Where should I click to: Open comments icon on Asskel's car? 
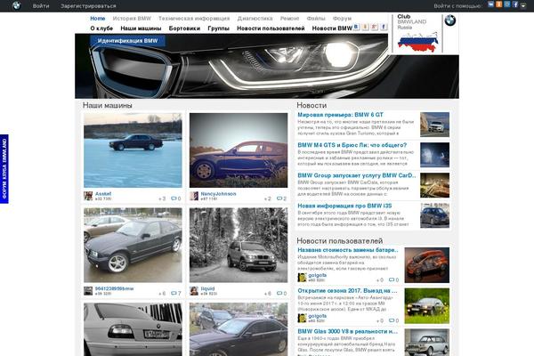pyautogui.click(x=174, y=198)
